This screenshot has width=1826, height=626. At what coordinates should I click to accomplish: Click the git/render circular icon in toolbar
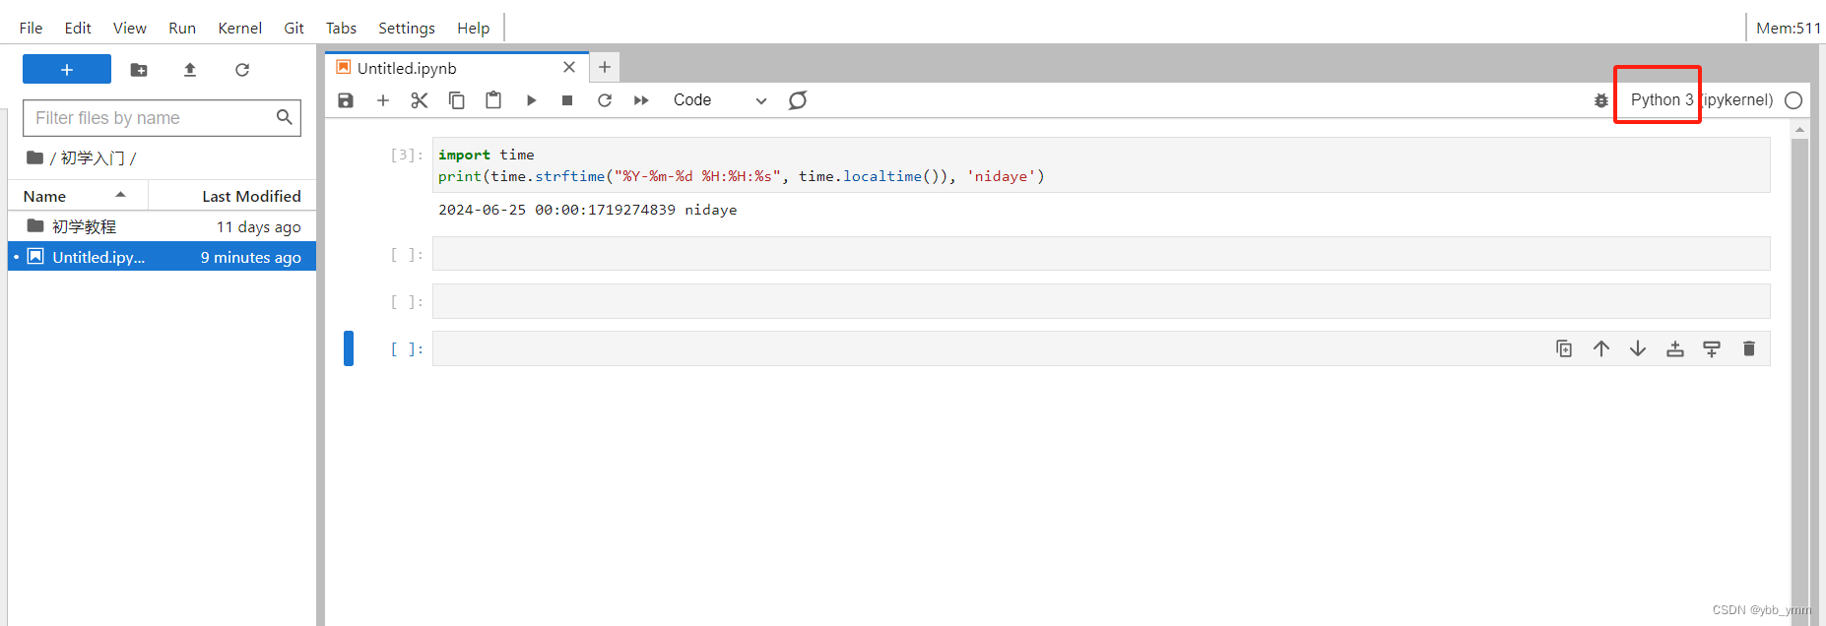click(798, 100)
